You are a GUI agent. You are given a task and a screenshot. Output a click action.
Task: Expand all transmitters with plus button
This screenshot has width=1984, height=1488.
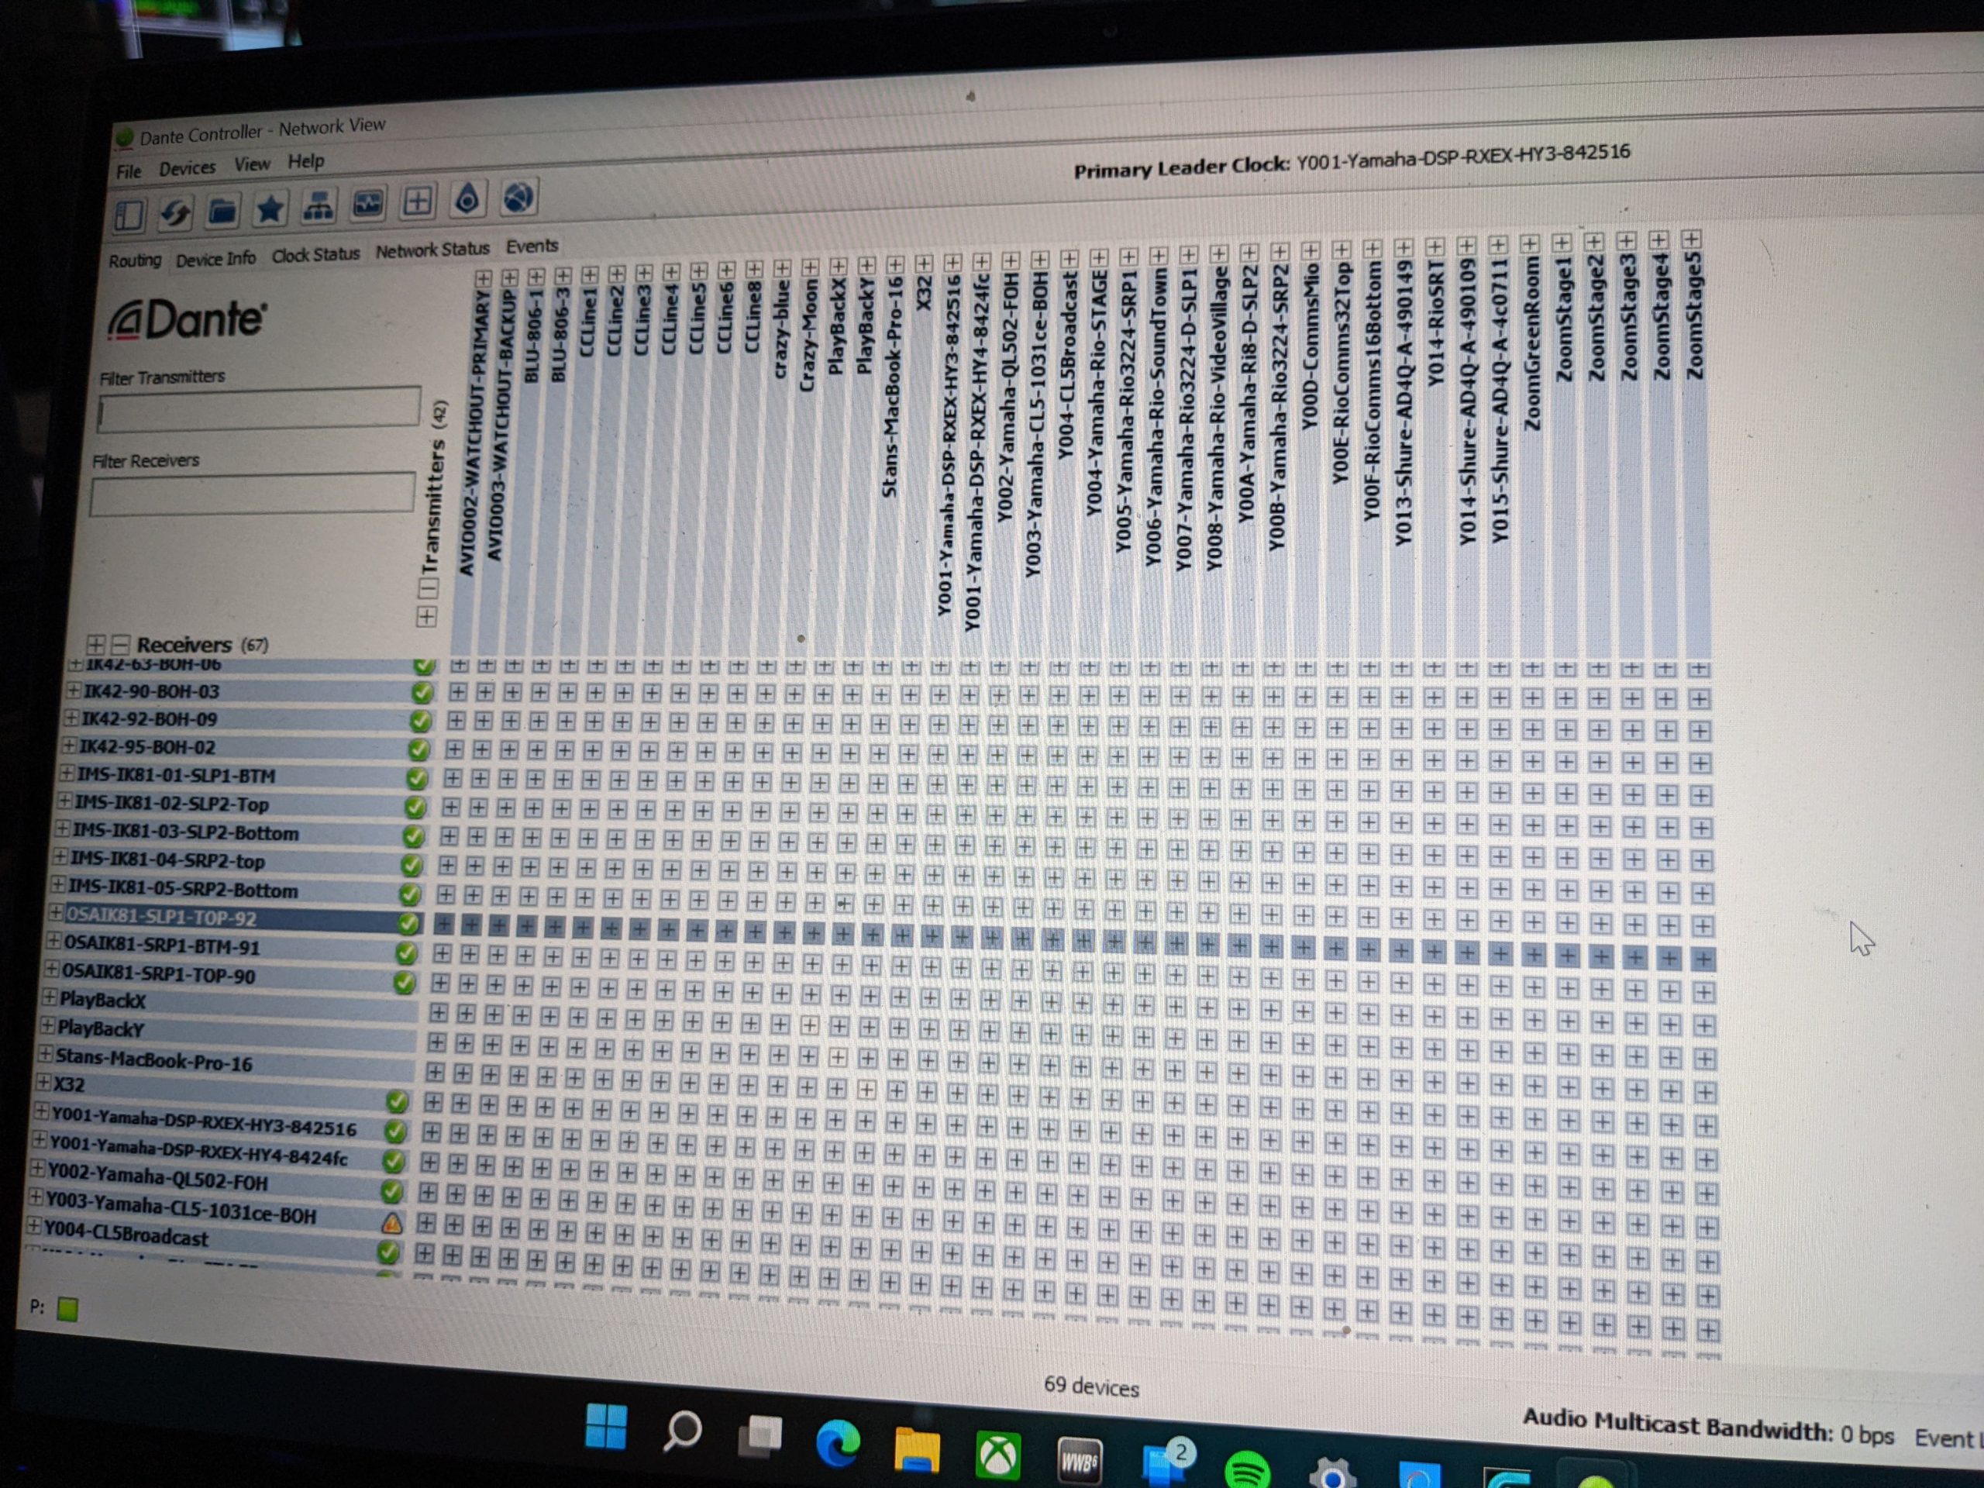[x=427, y=617]
